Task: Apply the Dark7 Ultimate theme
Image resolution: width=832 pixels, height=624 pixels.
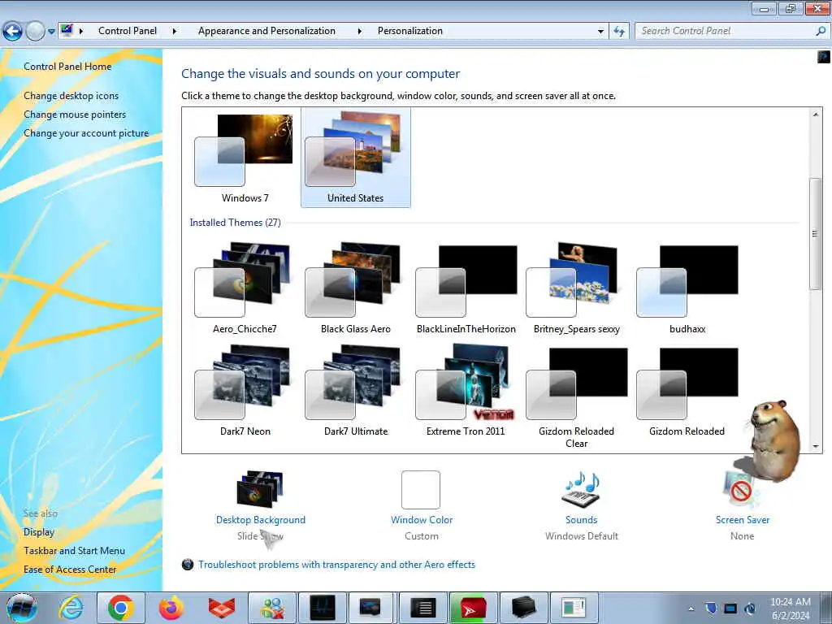Action: coord(356,391)
